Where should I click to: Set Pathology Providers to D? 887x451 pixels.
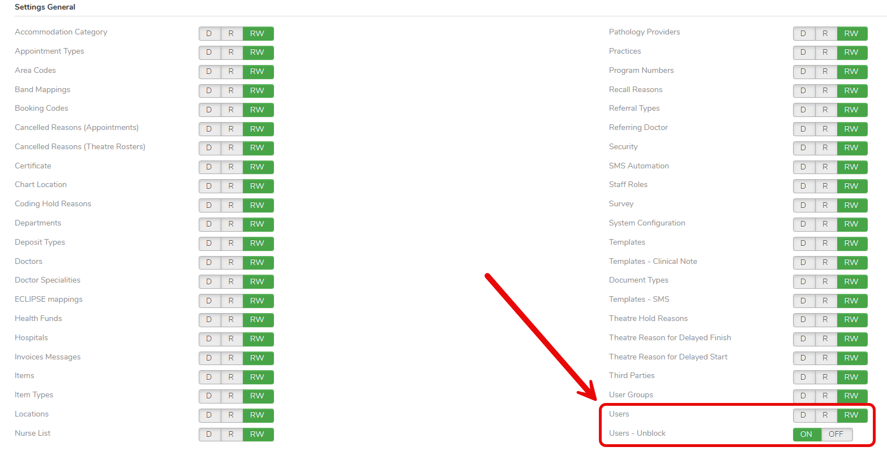point(803,33)
